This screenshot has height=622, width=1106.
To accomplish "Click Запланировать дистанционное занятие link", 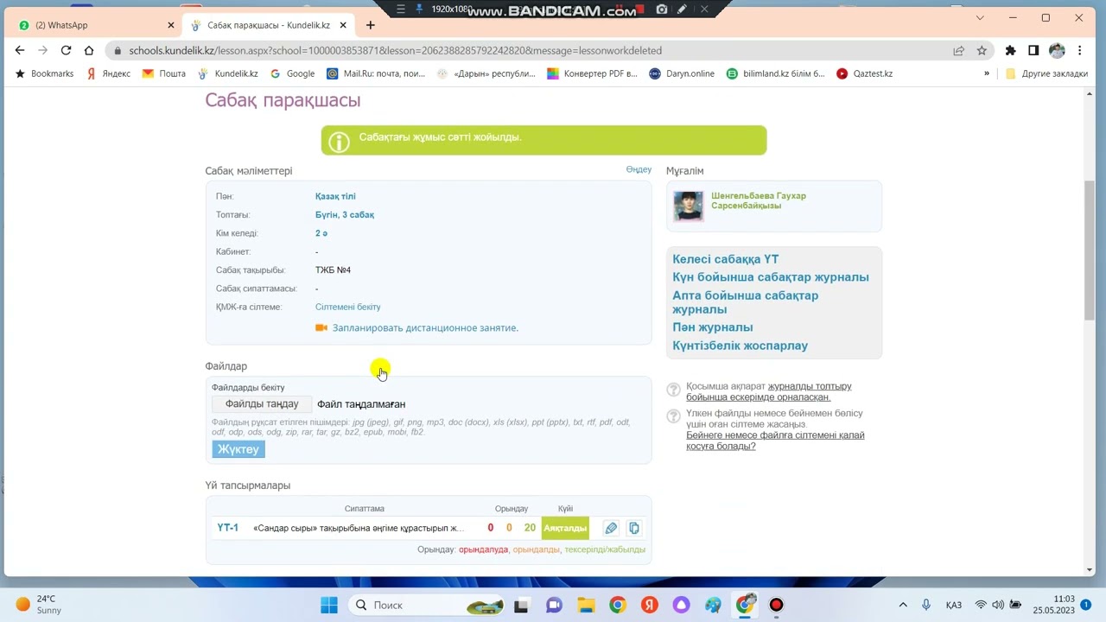I will [425, 328].
